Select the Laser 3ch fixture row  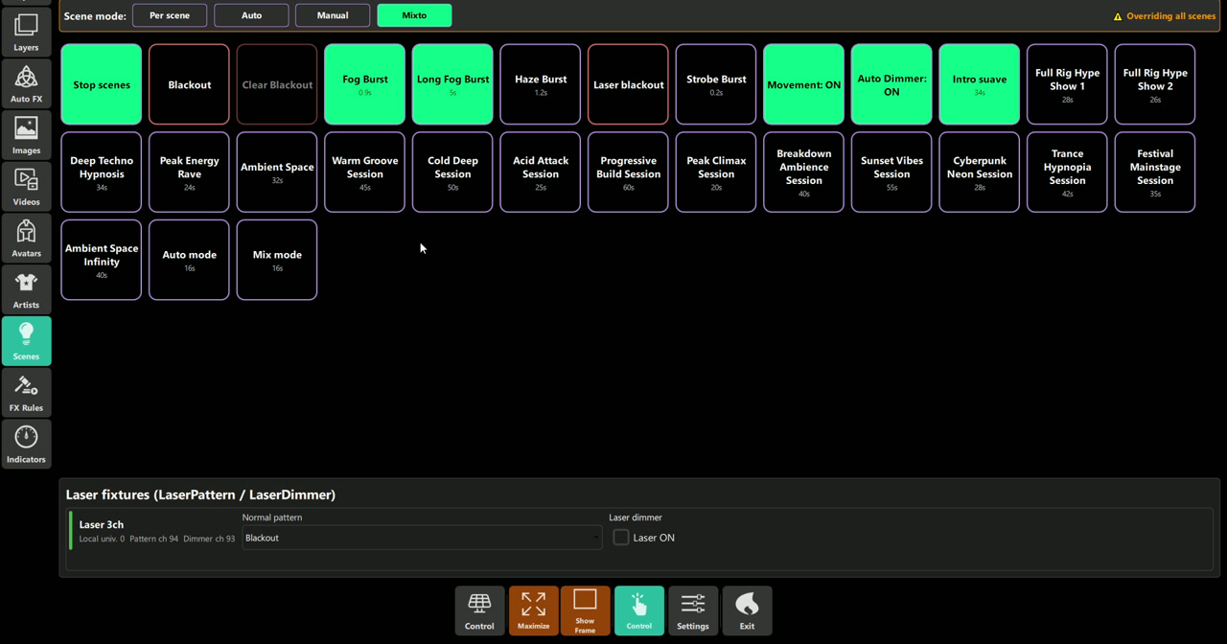click(x=640, y=531)
